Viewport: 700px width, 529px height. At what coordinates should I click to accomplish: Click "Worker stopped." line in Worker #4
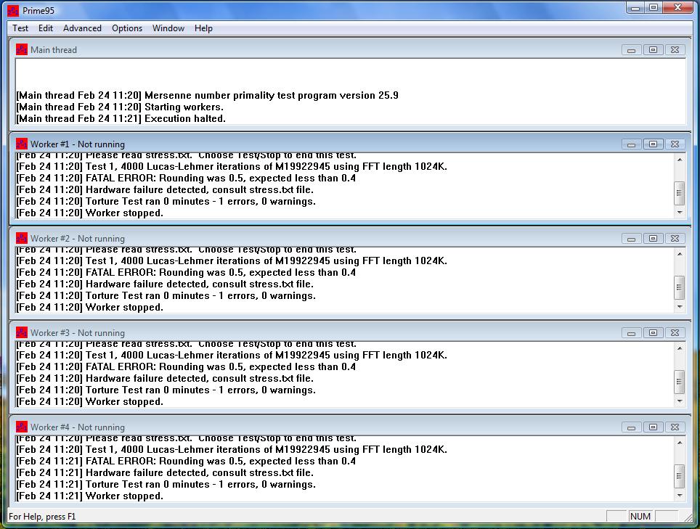point(90,496)
